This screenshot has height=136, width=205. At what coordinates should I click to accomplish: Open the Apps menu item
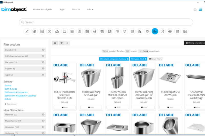click(x=62, y=9)
